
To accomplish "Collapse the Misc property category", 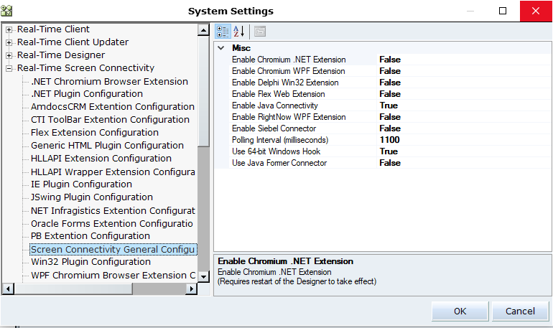I will click(x=221, y=48).
